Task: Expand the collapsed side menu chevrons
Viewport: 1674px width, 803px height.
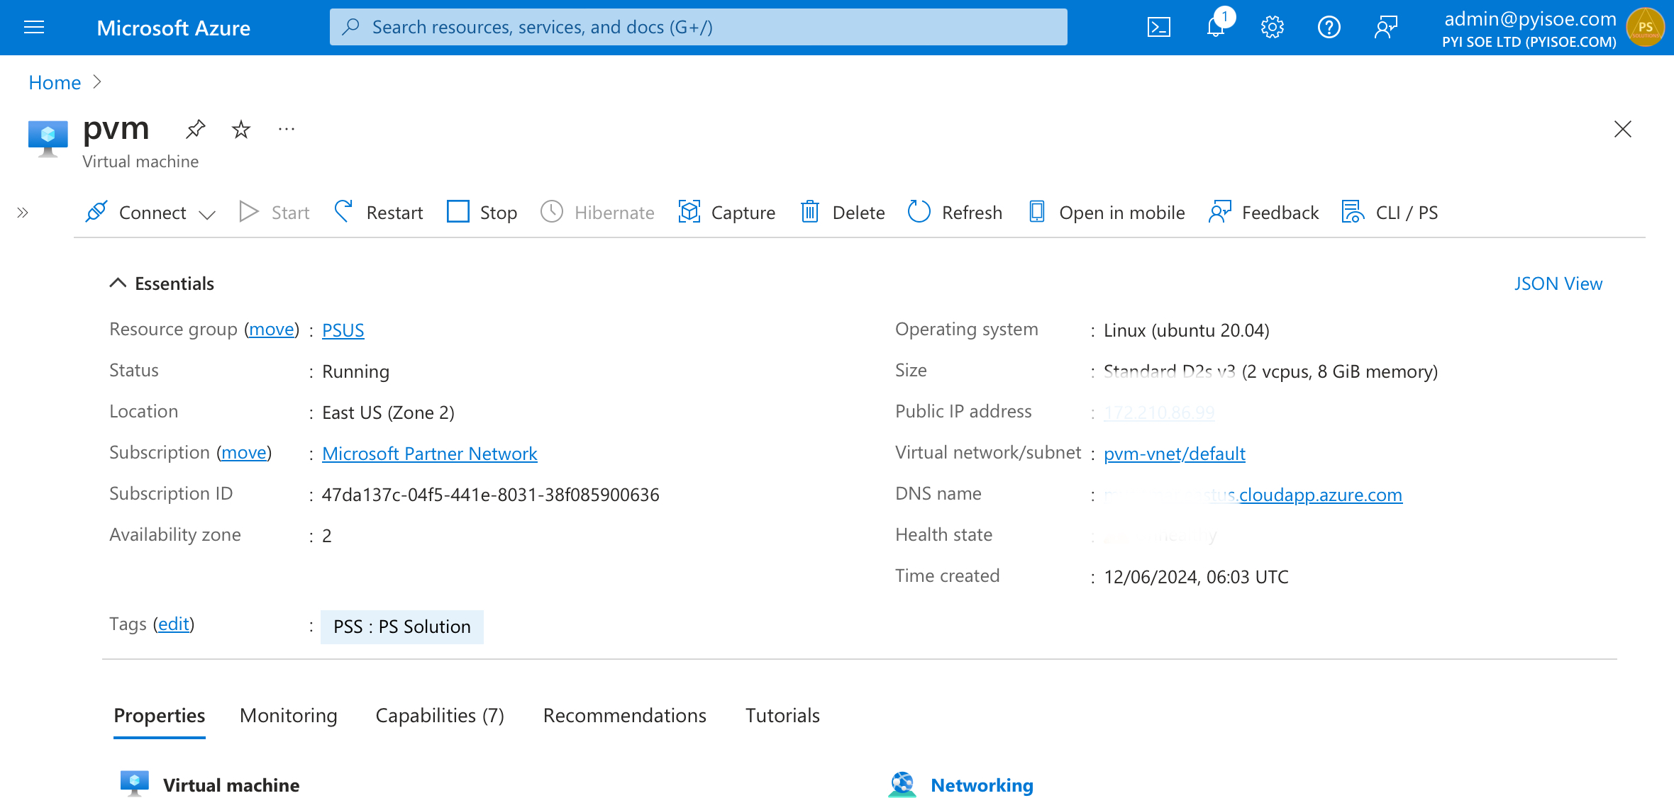Action: pos(23,213)
